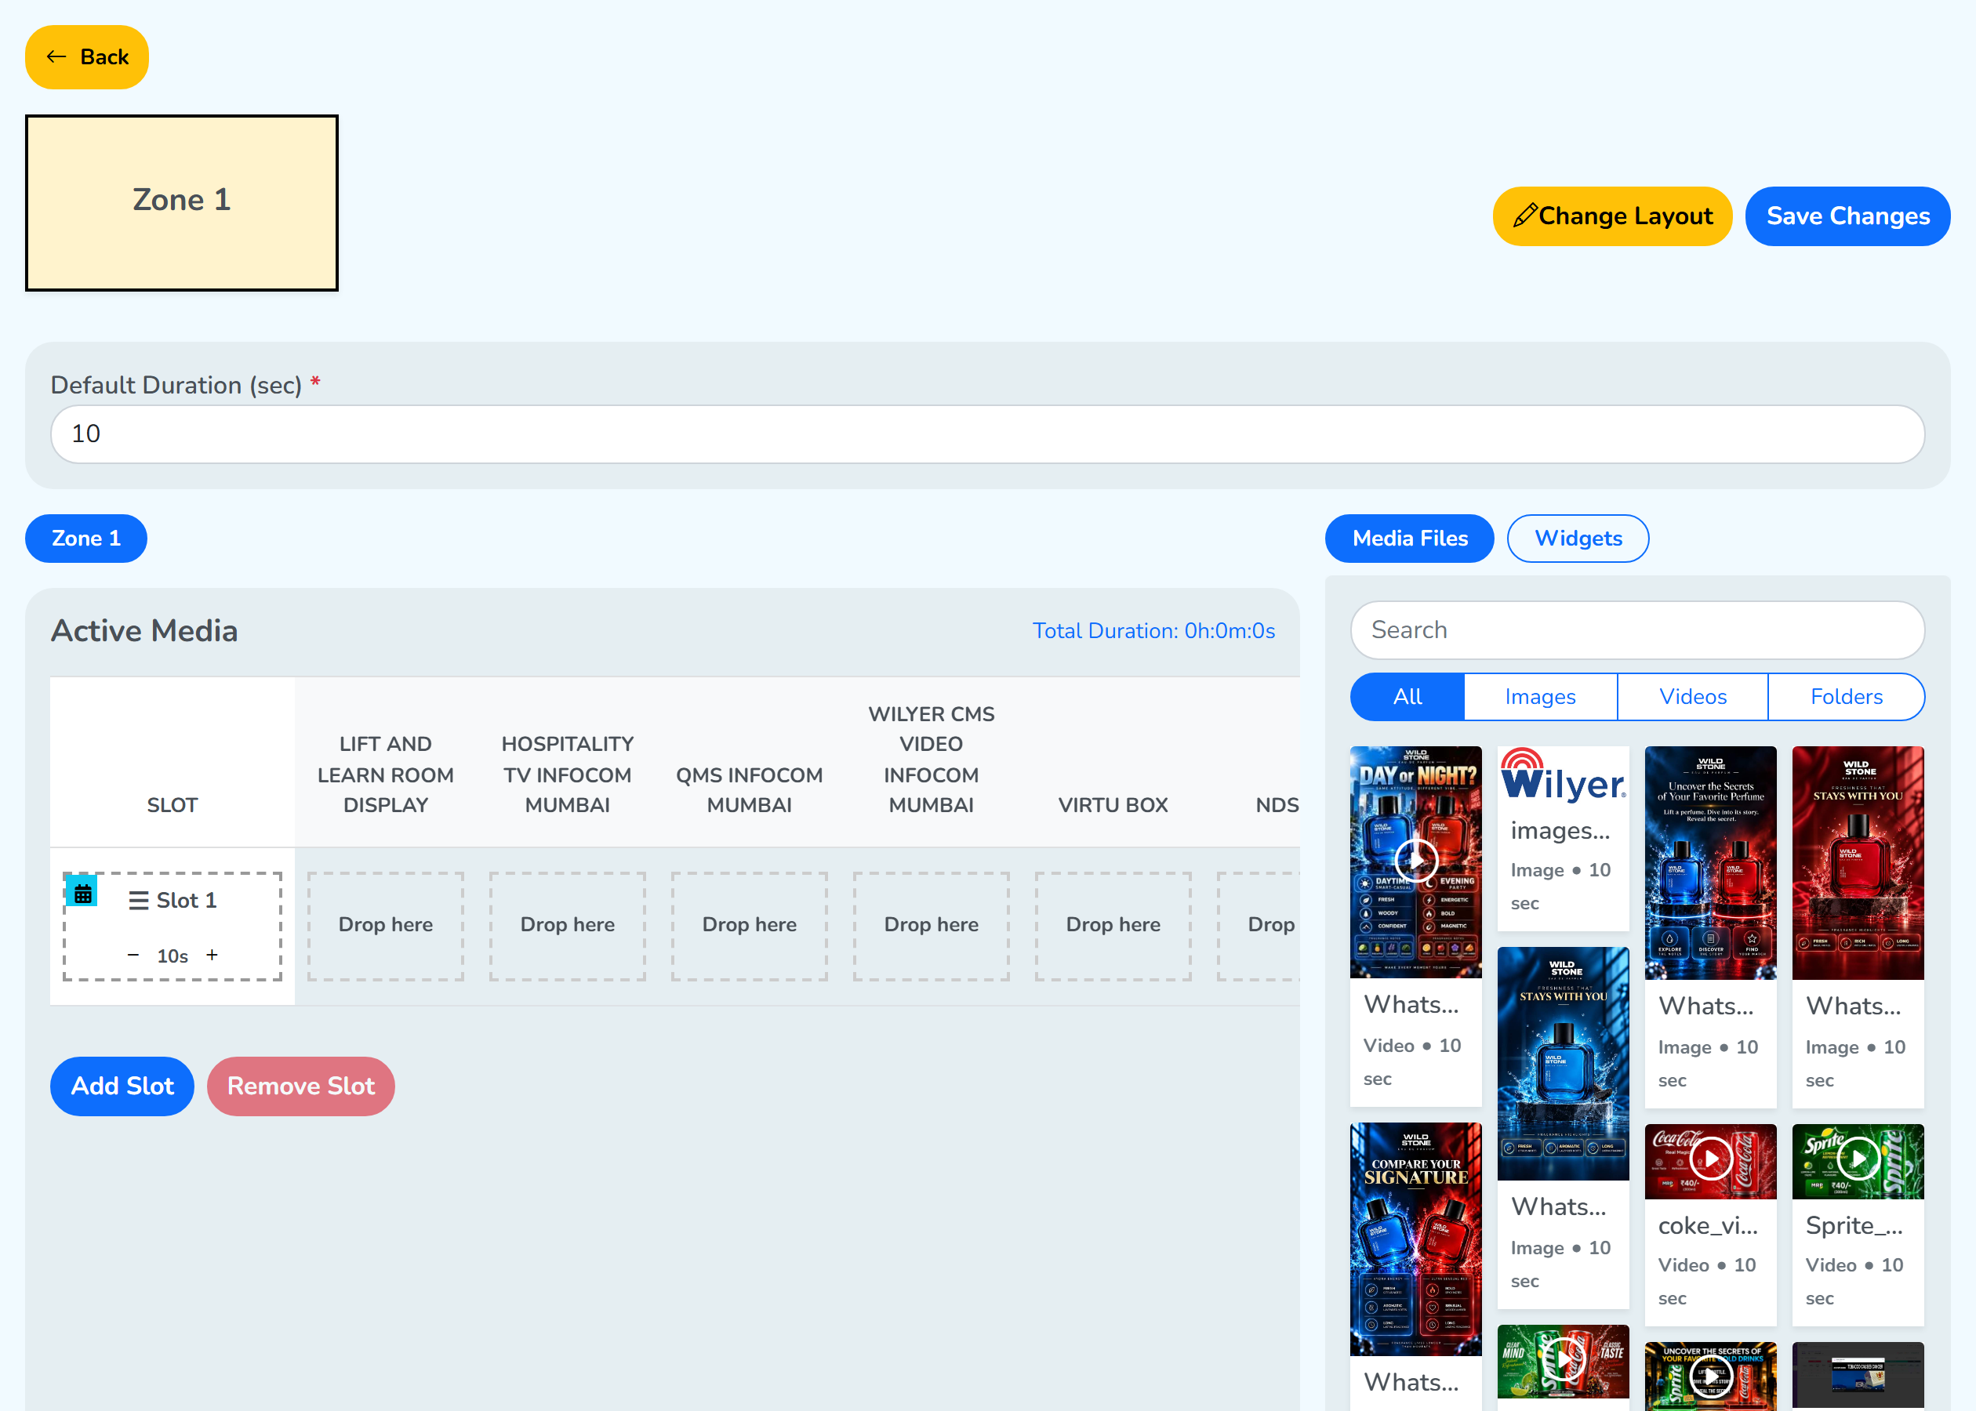
Task: Filter media by Videos
Action: pos(1693,697)
